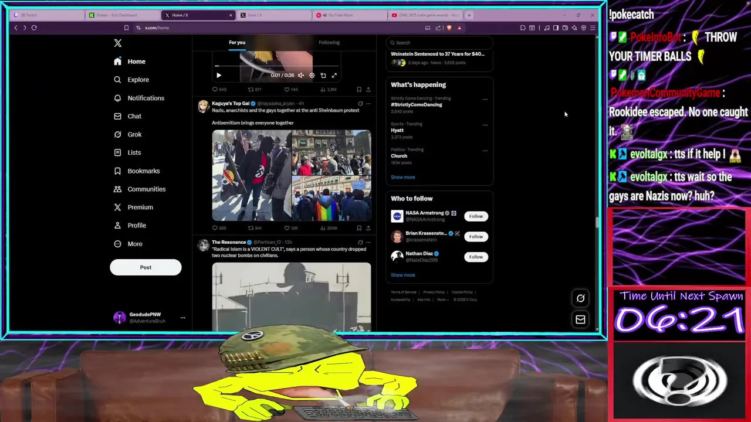The height and width of the screenshot is (422, 751).
Task: Expand the video to fullscreen
Action: (x=334, y=75)
